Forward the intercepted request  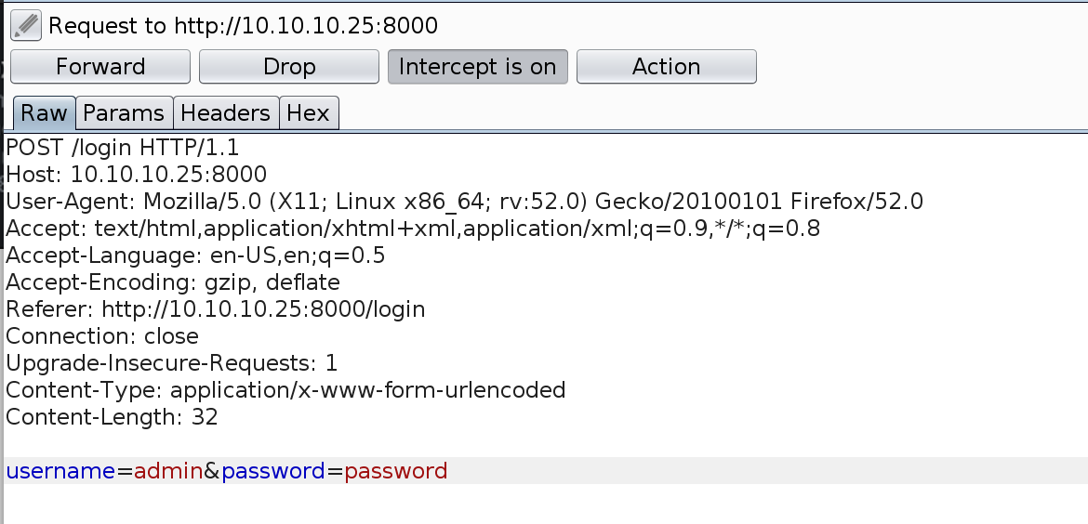[x=100, y=67]
